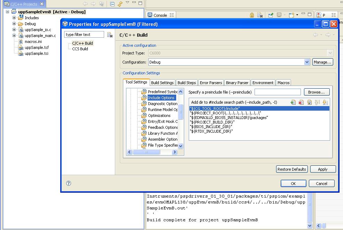Open the Open Console dropdown arrow

(297, 15)
